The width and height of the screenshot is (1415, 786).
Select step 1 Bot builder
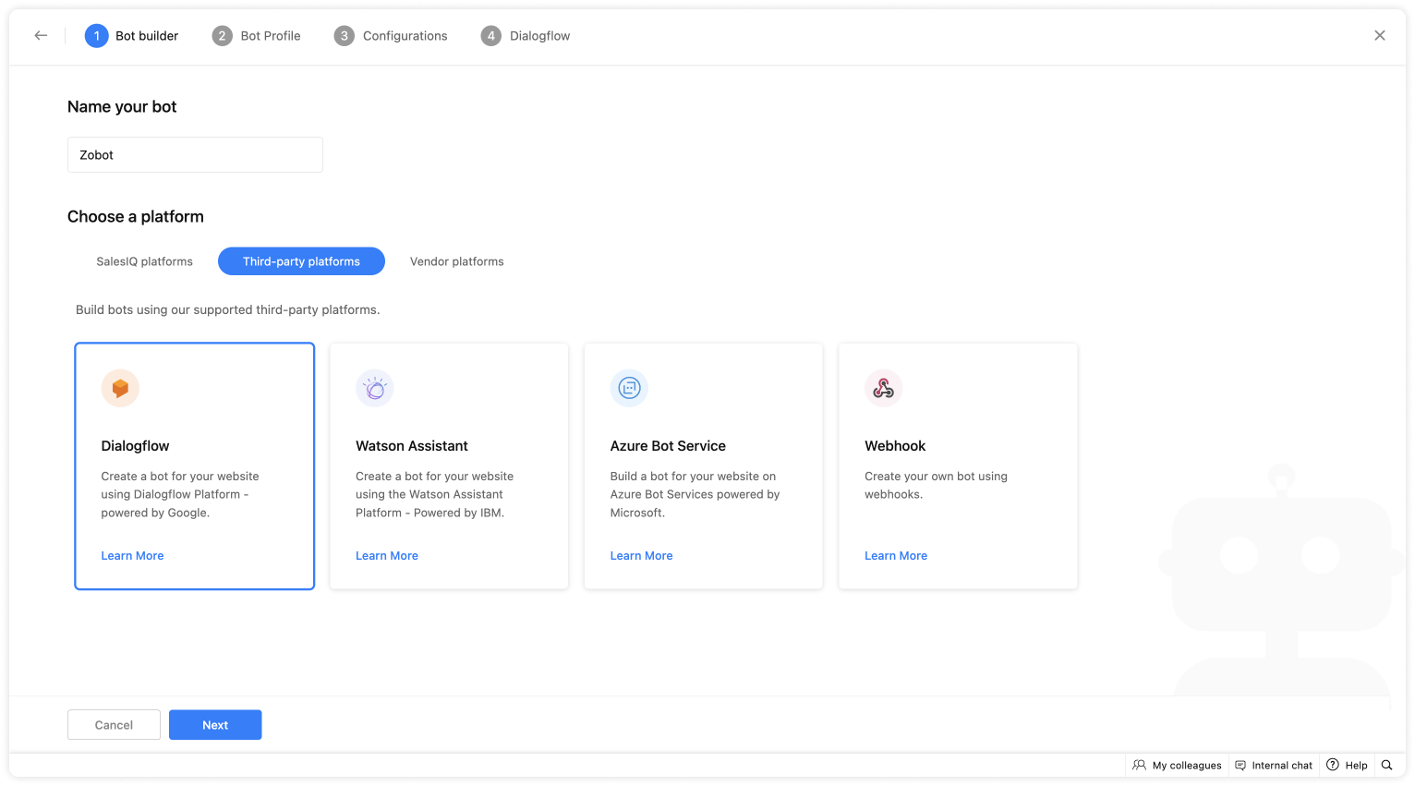tap(132, 35)
